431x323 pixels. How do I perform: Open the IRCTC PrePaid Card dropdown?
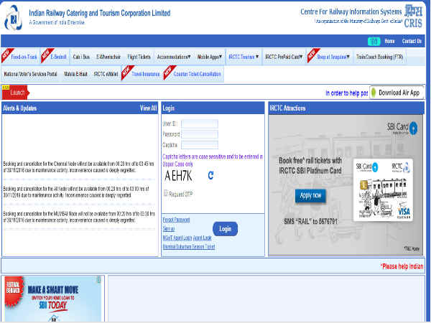pyautogui.click(x=284, y=57)
